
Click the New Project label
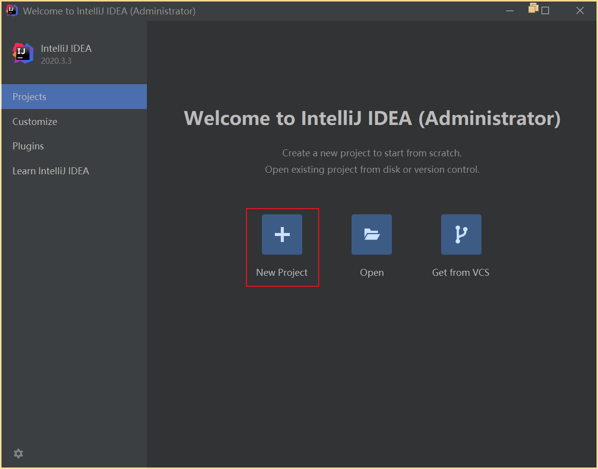click(x=282, y=273)
